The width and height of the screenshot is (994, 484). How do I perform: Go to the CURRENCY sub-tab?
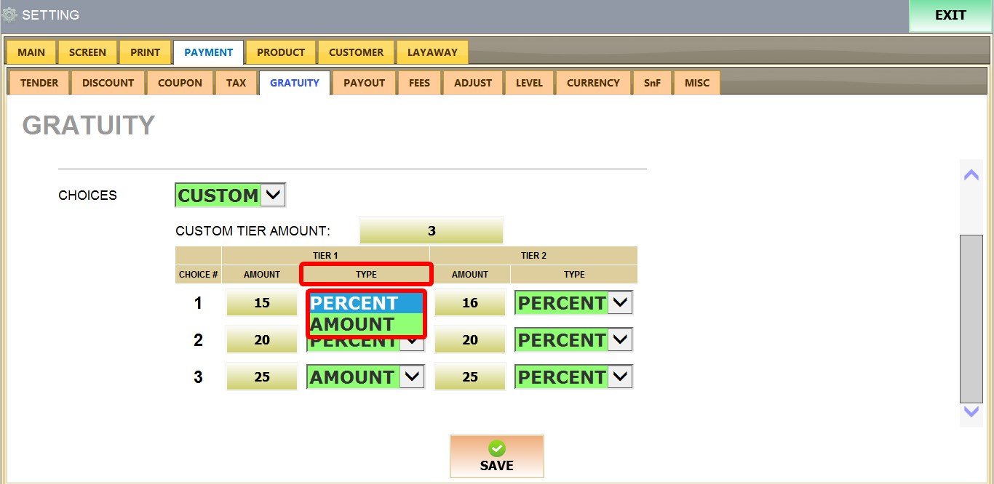point(593,83)
